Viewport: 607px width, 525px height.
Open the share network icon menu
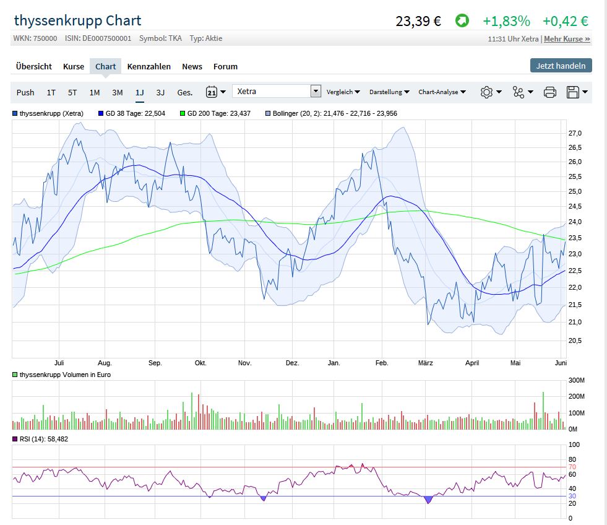click(x=519, y=92)
